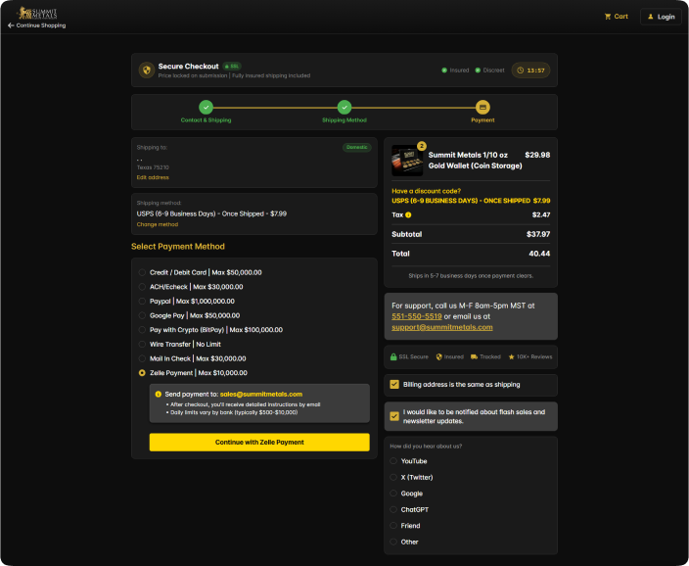Uncheck billing address same as shipping
Screen dimensions: 689x566
click(394, 385)
